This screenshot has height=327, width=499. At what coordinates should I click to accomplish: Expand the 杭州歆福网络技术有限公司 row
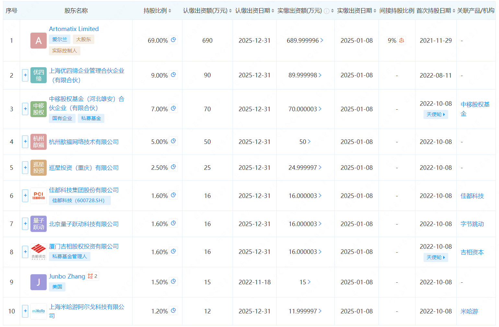[25, 142]
